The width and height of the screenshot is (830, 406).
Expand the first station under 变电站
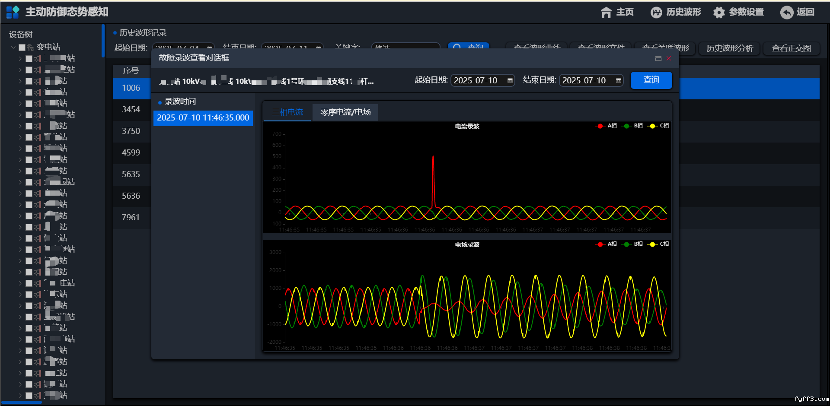tap(20, 58)
